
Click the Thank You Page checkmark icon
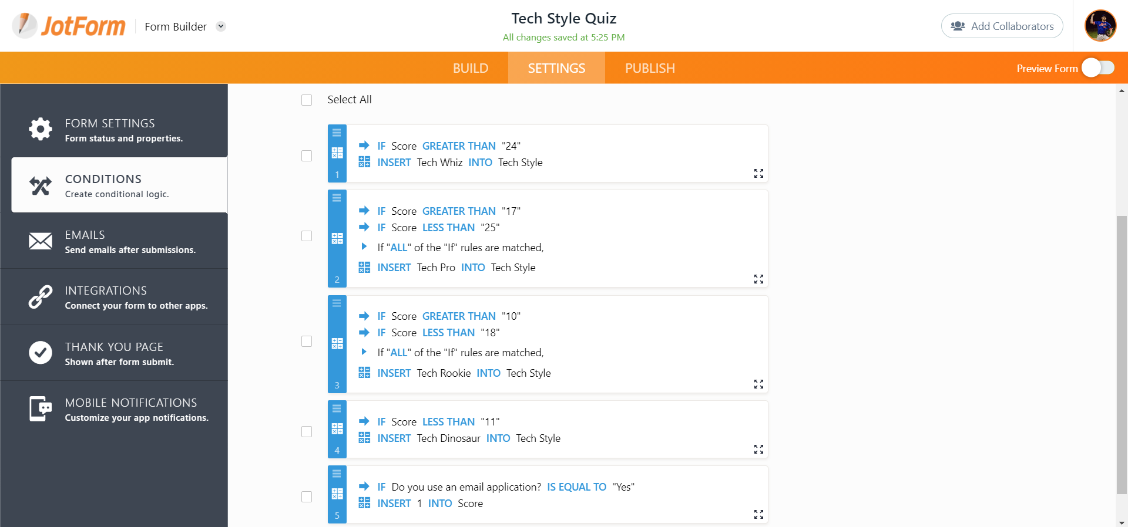pyautogui.click(x=41, y=353)
